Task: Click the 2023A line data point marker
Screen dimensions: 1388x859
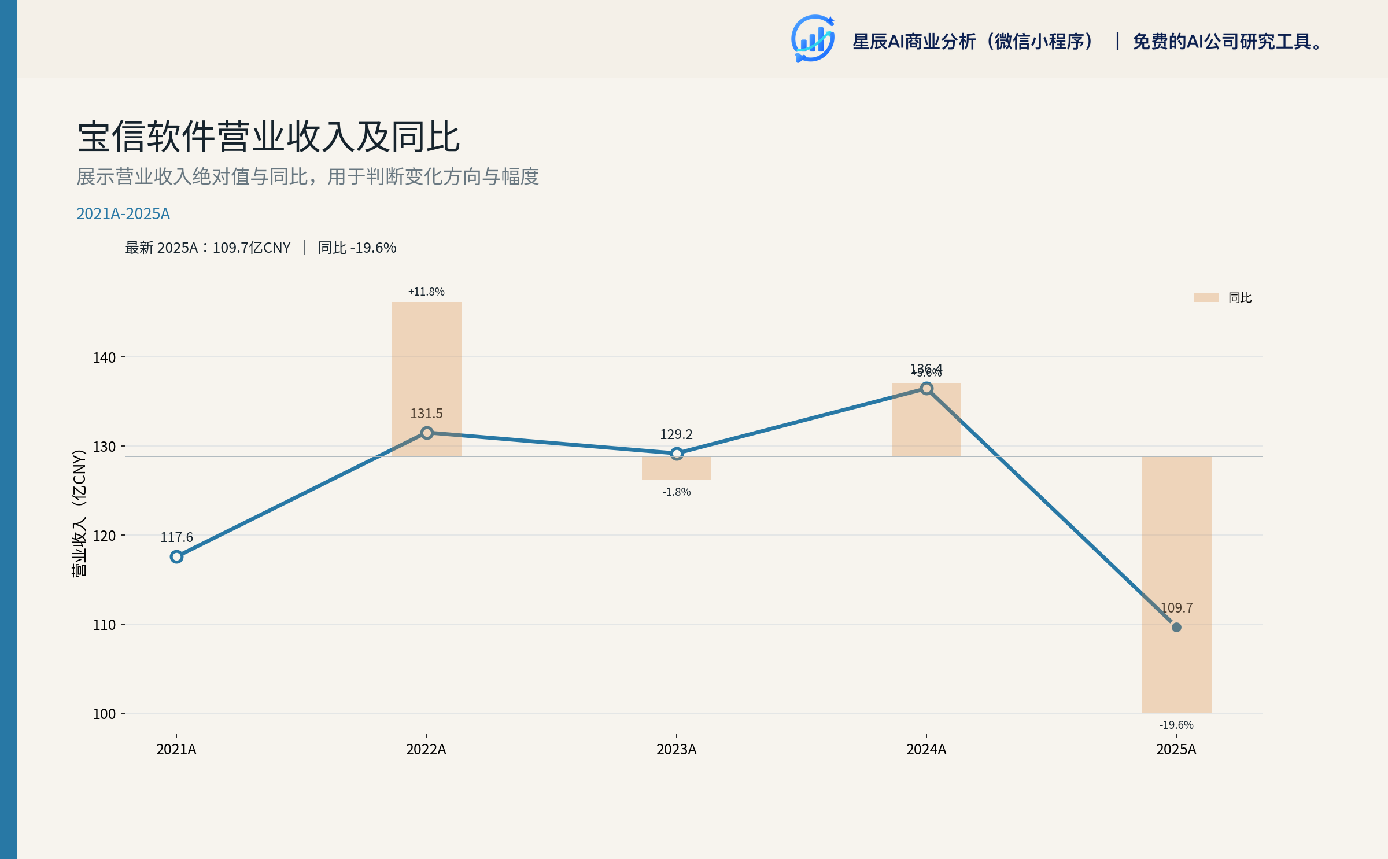Action: click(x=677, y=454)
